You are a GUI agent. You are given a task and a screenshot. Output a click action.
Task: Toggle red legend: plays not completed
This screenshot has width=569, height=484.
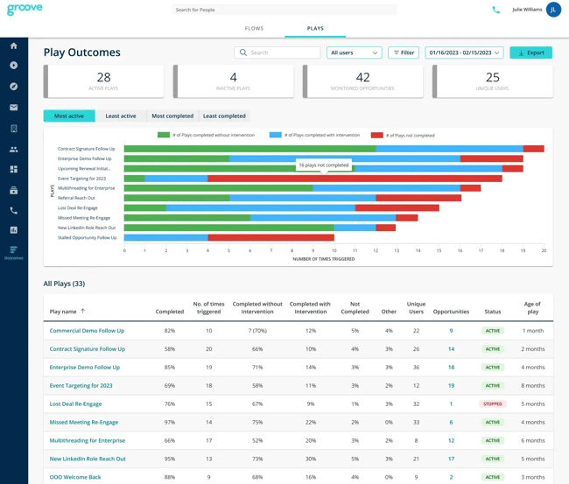[403, 136]
